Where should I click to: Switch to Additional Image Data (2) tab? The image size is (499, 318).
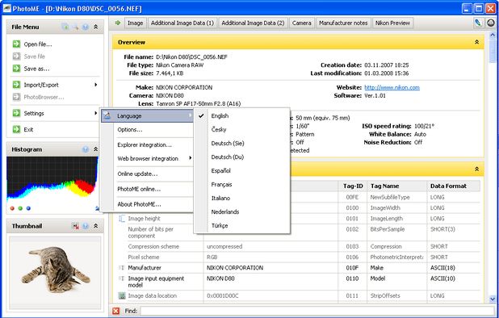pos(253,23)
